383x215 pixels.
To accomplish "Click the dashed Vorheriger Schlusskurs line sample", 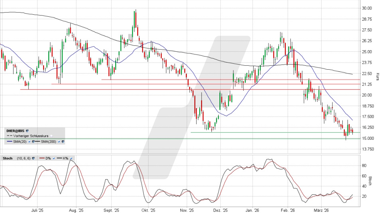I will coord(9,136).
